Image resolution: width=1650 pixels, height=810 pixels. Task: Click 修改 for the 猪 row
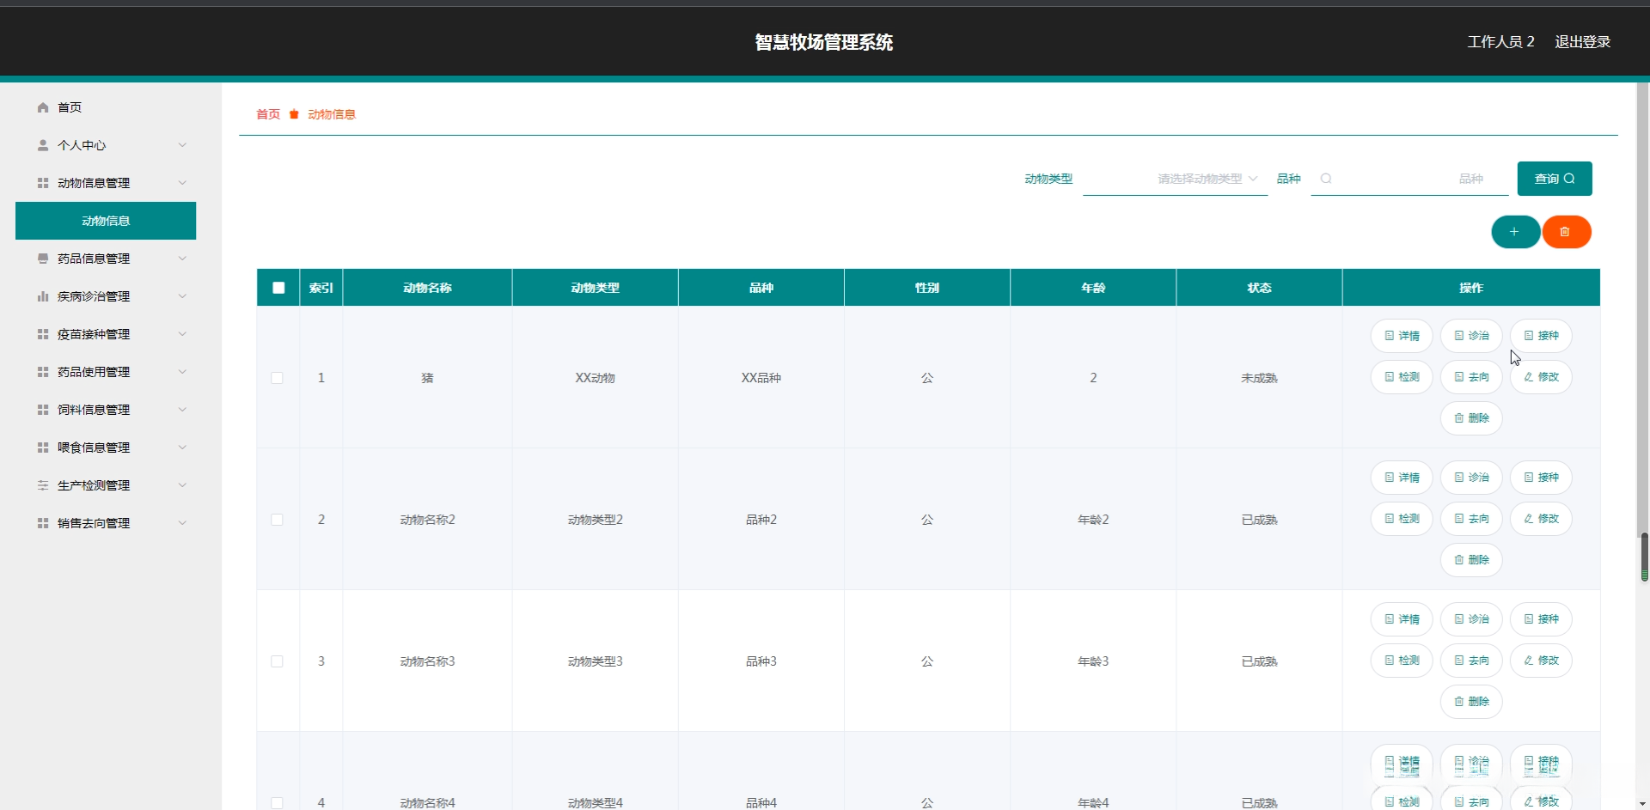[1541, 377]
